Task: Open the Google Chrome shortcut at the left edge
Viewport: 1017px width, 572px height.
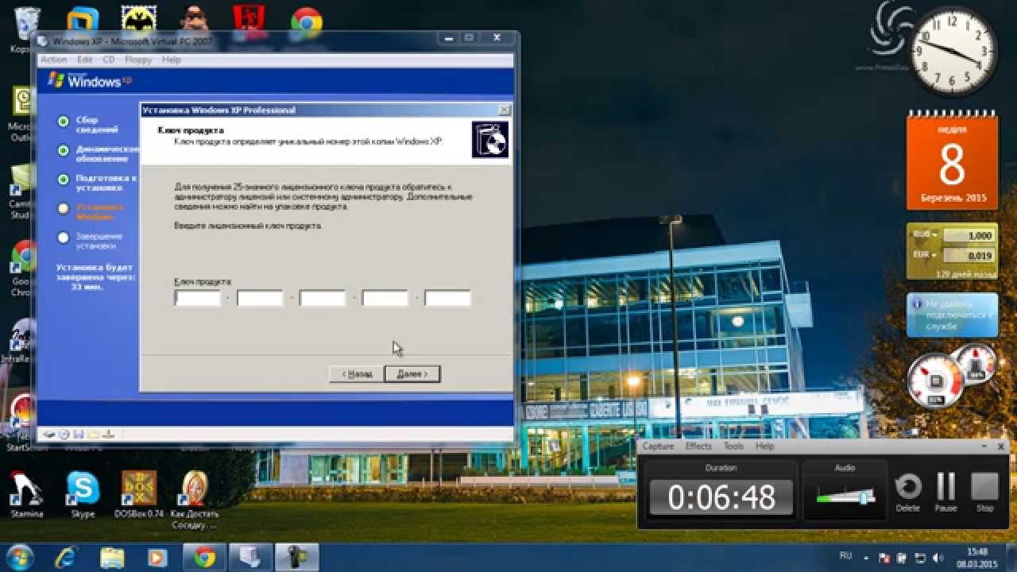Action: (x=21, y=269)
